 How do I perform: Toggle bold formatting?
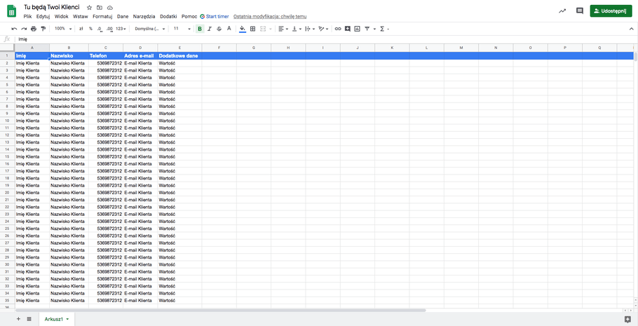point(200,29)
